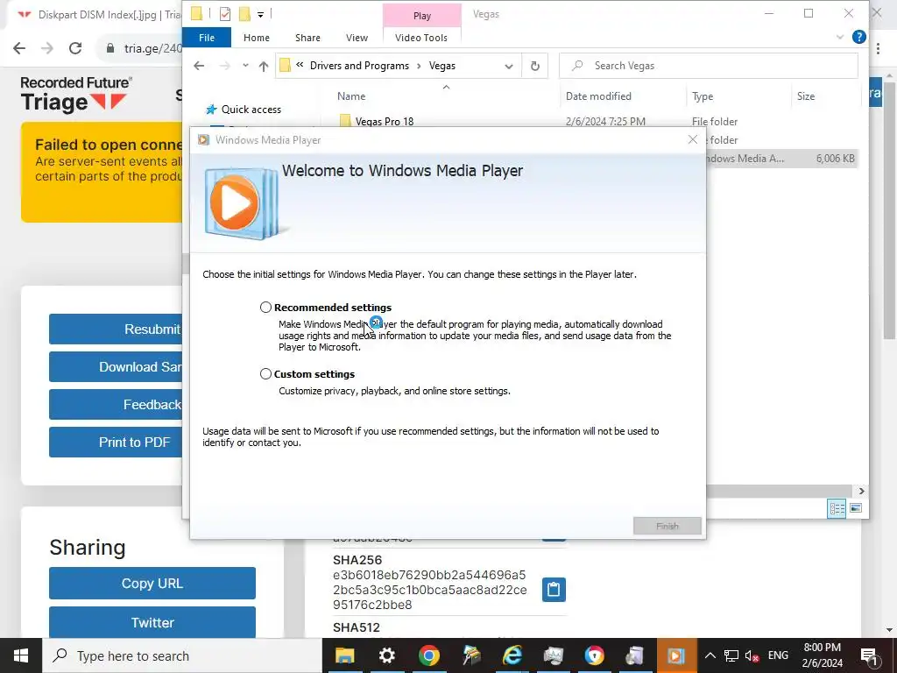
Task: Click the Windows Media Player taskbar icon
Action: coord(676,655)
